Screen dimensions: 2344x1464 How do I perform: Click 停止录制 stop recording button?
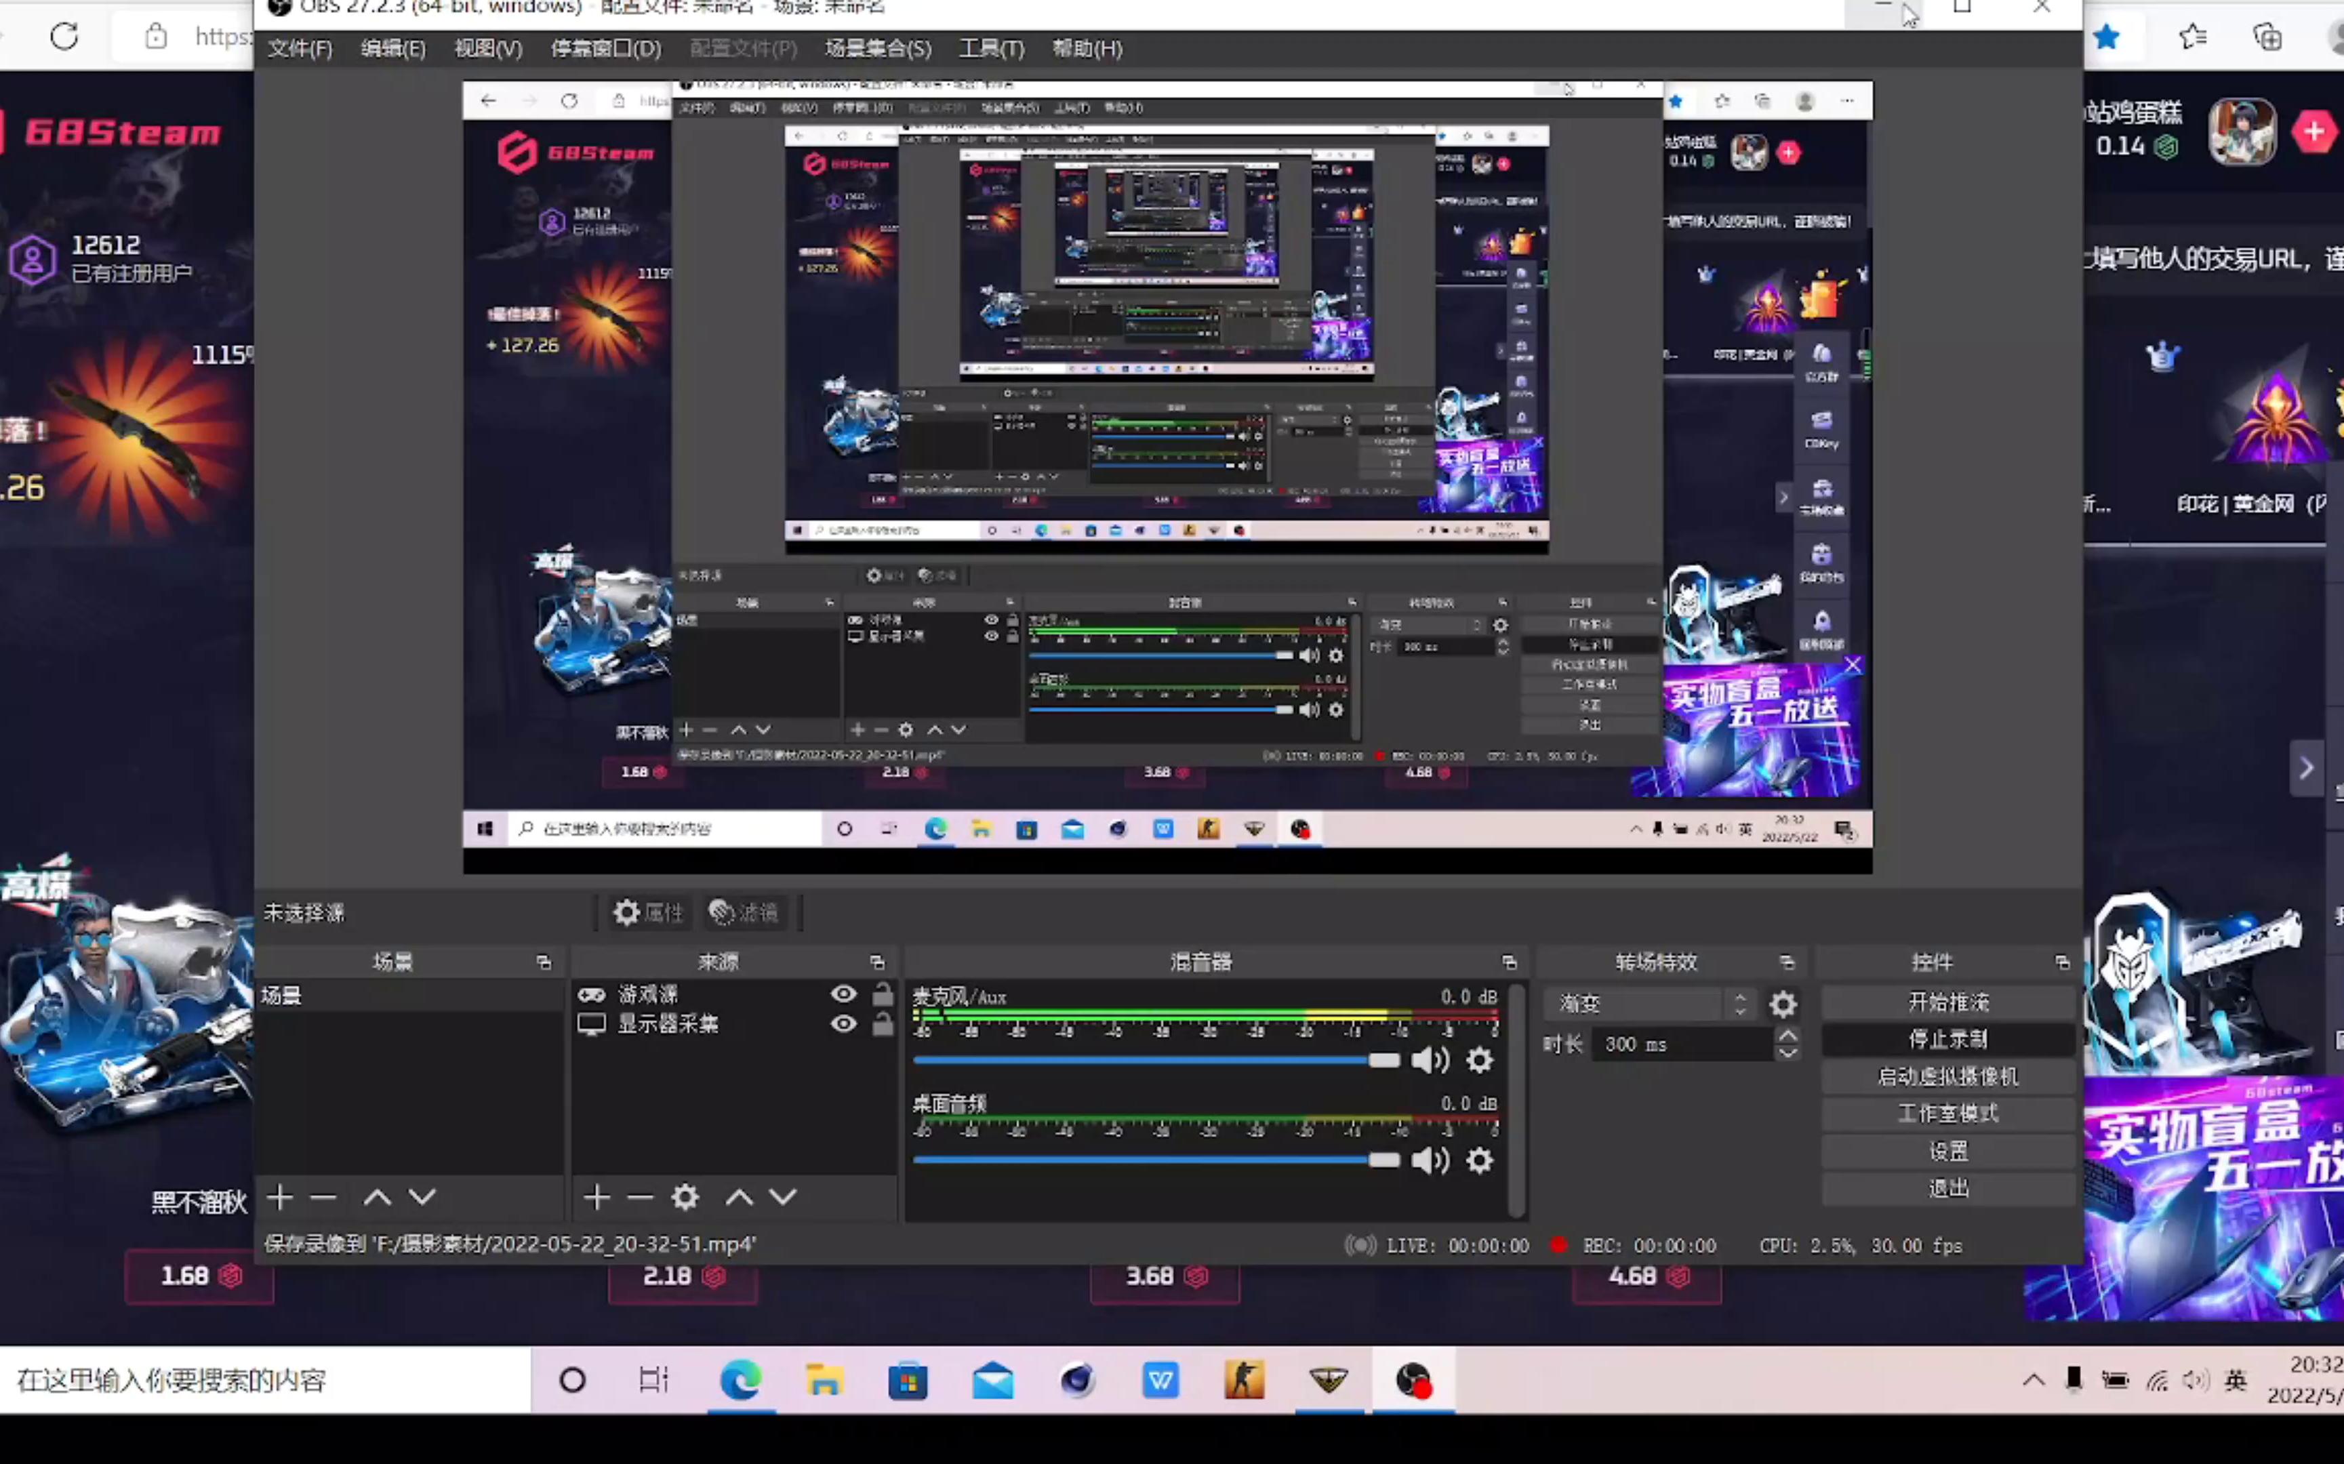[1948, 1039]
